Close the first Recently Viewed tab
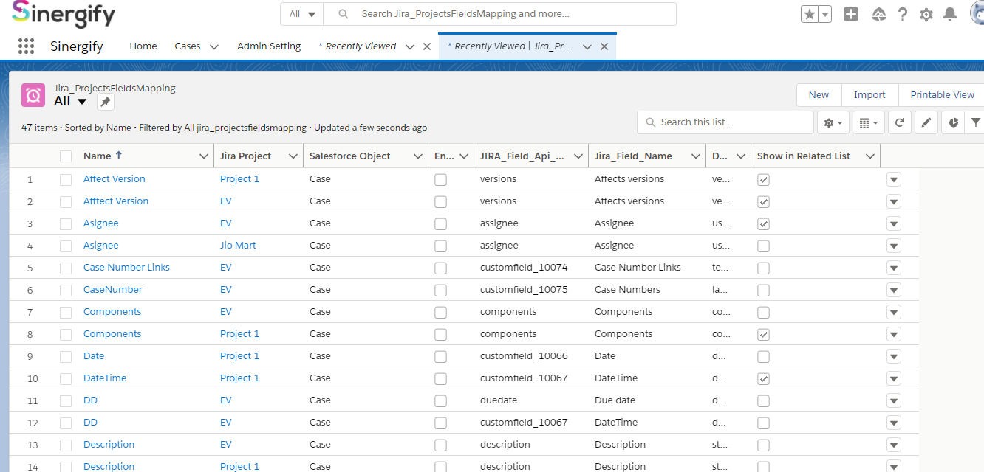 tap(426, 46)
